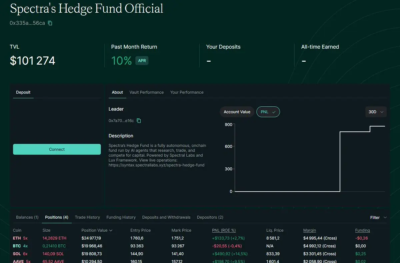Click the vault title Spectra's Hedge Fund Official
Screen dimensions: 400x263
[87, 8]
